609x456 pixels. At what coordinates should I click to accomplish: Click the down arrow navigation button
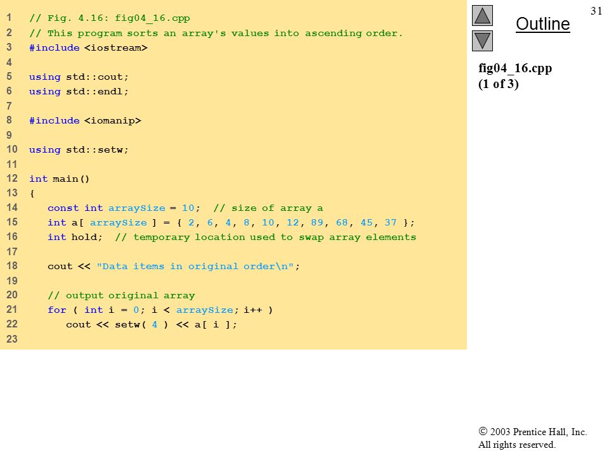click(x=482, y=41)
